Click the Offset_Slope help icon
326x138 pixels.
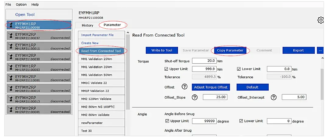[195, 97]
